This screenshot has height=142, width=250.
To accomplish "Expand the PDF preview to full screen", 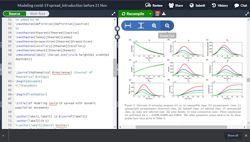I will (247, 14).
